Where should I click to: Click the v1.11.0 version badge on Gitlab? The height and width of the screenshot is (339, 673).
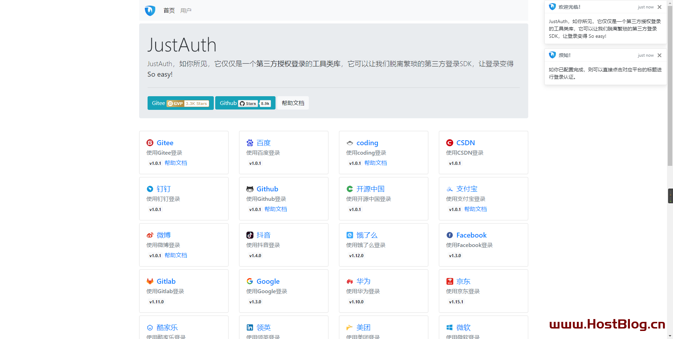coord(156,302)
